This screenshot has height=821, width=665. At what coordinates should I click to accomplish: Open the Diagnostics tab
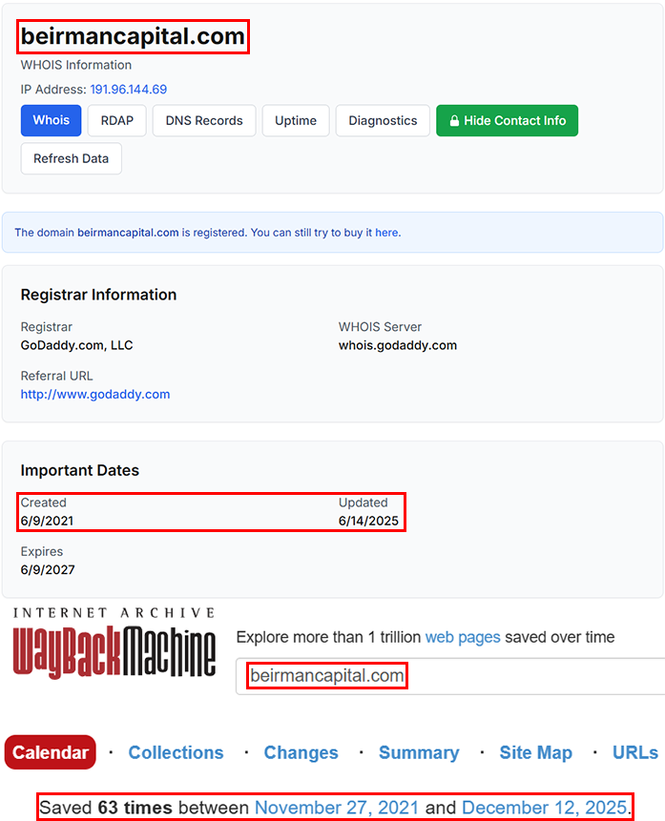(x=383, y=120)
